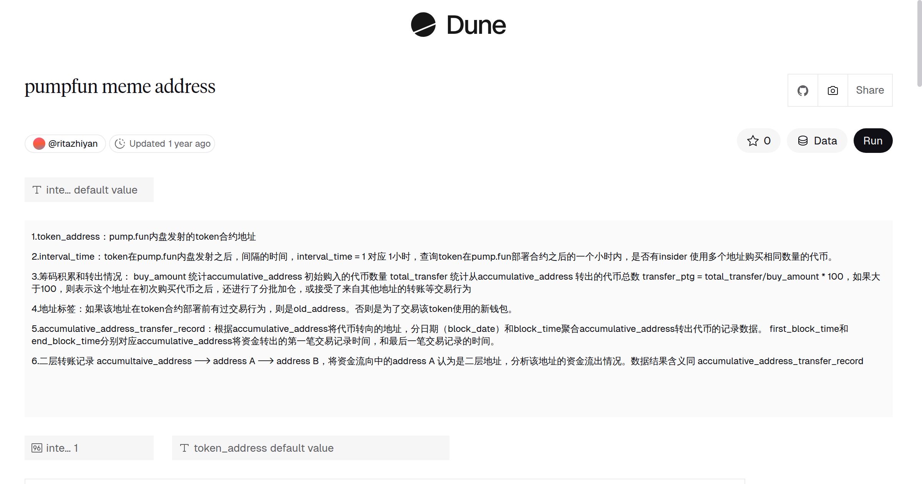Click the Updated 1 year ago label

point(169,143)
